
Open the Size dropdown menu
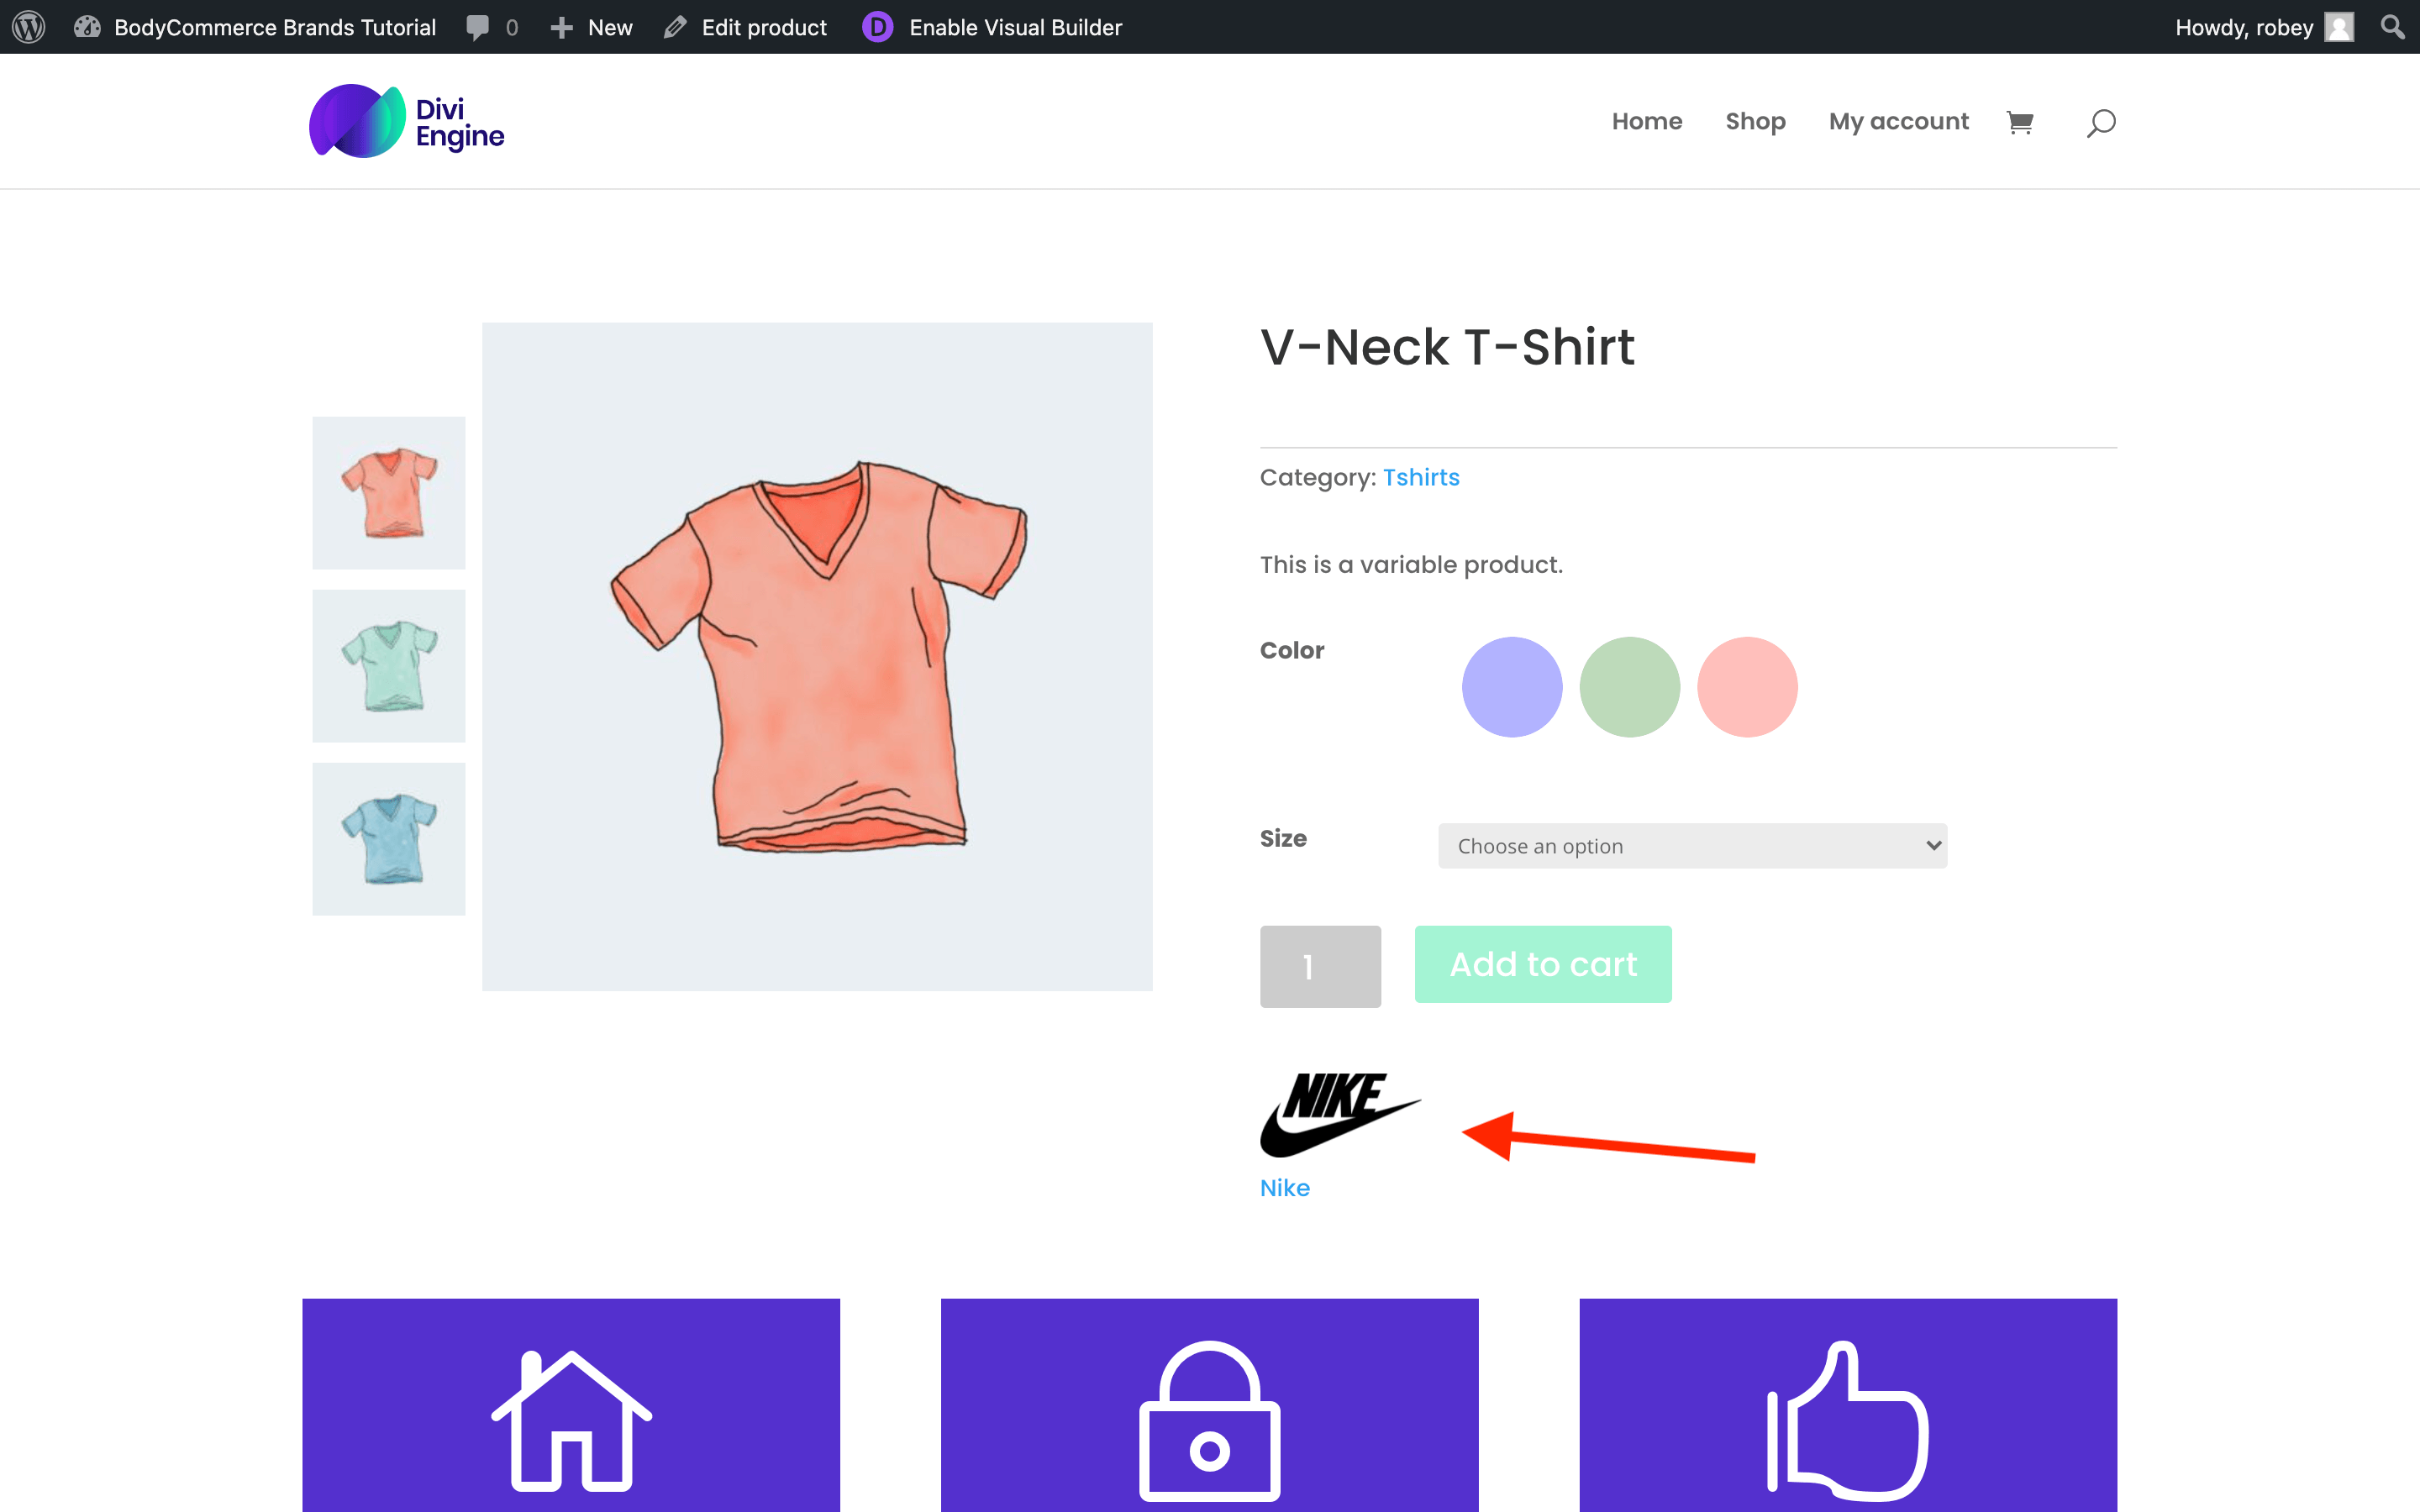pyautogui.click(x=1690, y=845)
